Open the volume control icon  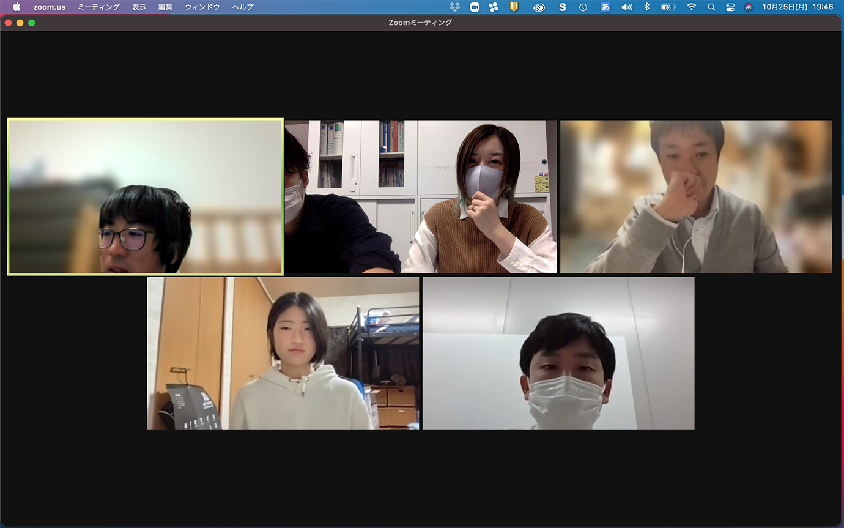coord(627,7)
